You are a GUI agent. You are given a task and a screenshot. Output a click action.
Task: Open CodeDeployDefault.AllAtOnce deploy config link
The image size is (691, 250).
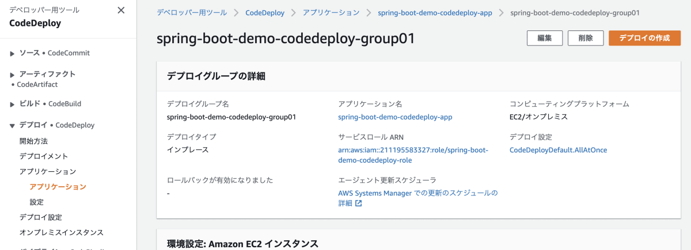coord(558,150)
